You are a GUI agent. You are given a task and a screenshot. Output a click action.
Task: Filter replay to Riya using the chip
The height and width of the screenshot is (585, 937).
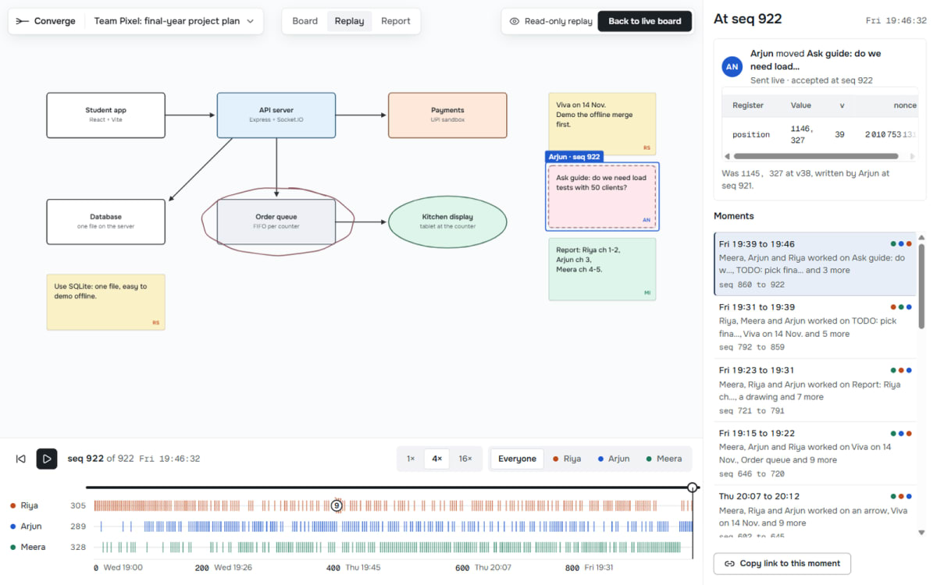click(567, 459)
